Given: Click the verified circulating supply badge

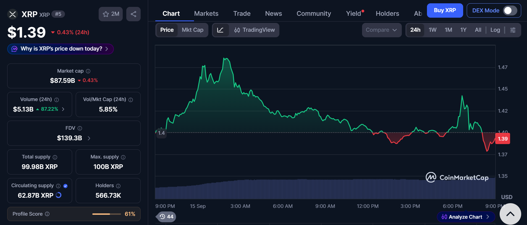Looking at the screenshot, I should (x=65, y=186).
